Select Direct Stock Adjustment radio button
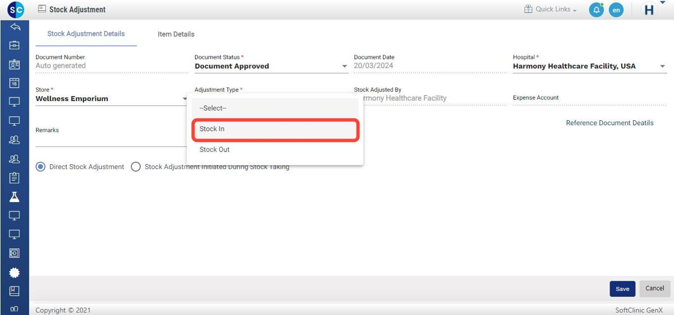 tap(40, 167)
